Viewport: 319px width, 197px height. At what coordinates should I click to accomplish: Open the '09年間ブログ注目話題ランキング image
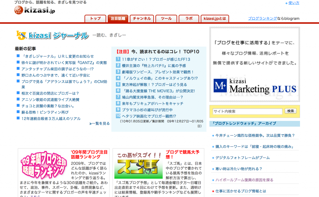(44, 165)
